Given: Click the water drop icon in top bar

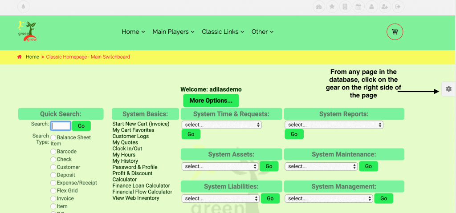Looking at the screenshot, I should pos(24,7).
